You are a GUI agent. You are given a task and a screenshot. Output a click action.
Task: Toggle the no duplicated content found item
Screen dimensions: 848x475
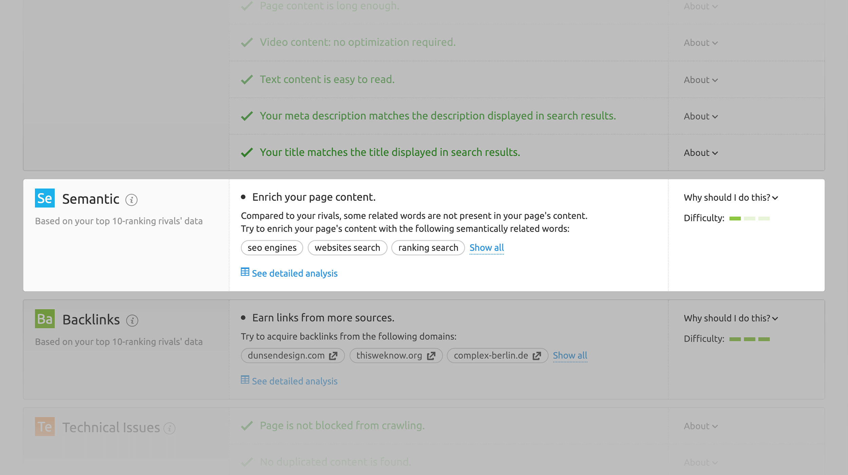[701, 462]
